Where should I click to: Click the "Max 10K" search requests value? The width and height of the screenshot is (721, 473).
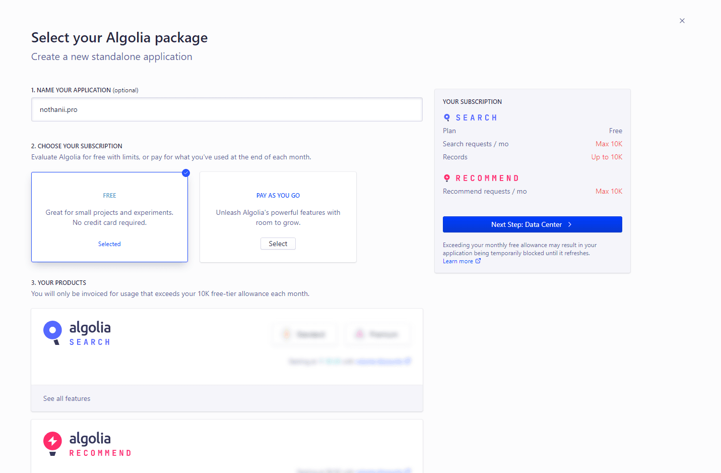point(609,144)
